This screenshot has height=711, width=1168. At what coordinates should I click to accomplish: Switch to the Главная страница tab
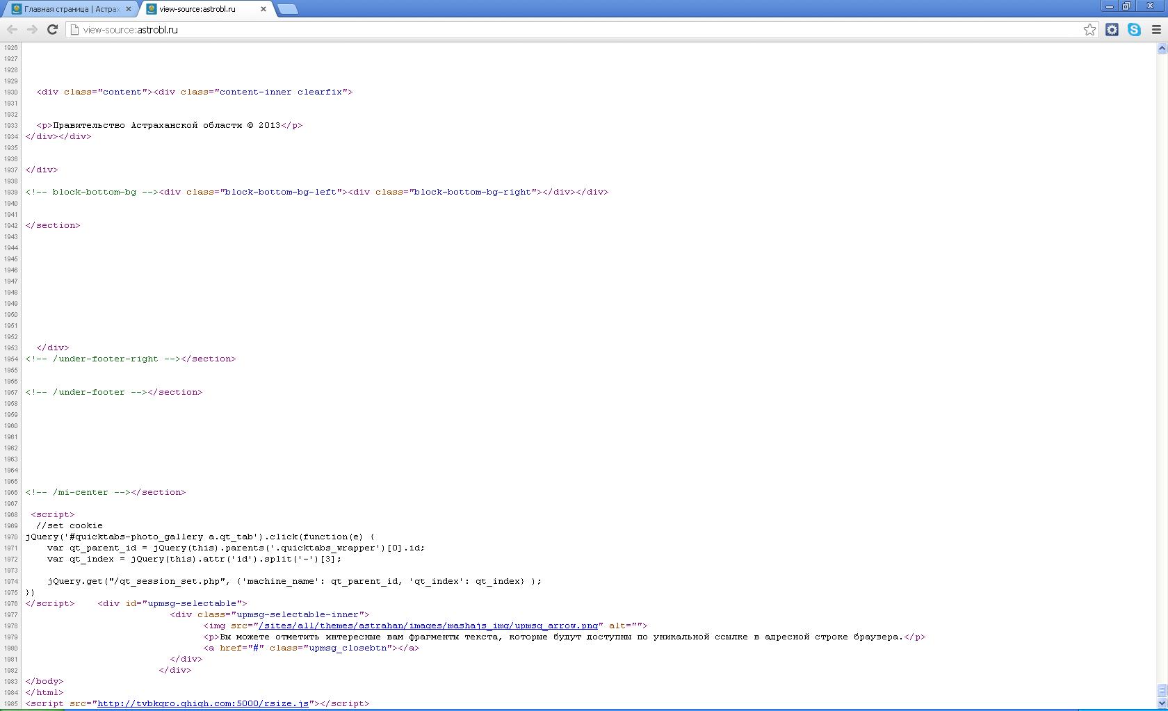pyautogui.click(x=71, y=9)
